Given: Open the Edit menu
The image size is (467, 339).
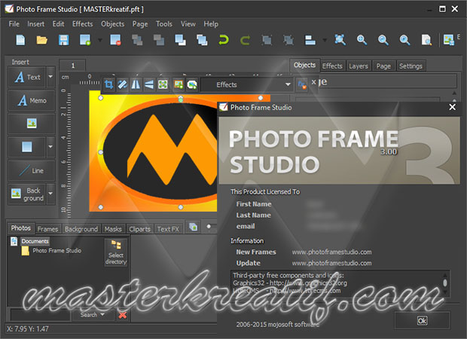Looking at the screenshot, I should pyautogui.click(x=58, y=24).
